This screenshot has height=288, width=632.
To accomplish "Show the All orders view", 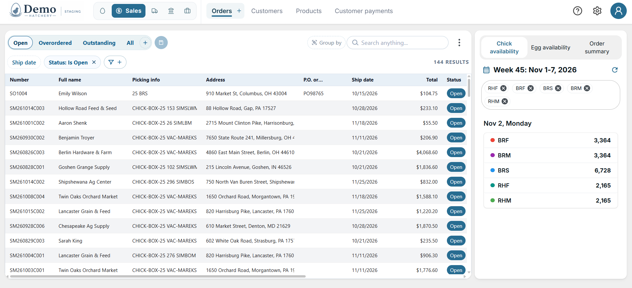I will coord(130,43).
